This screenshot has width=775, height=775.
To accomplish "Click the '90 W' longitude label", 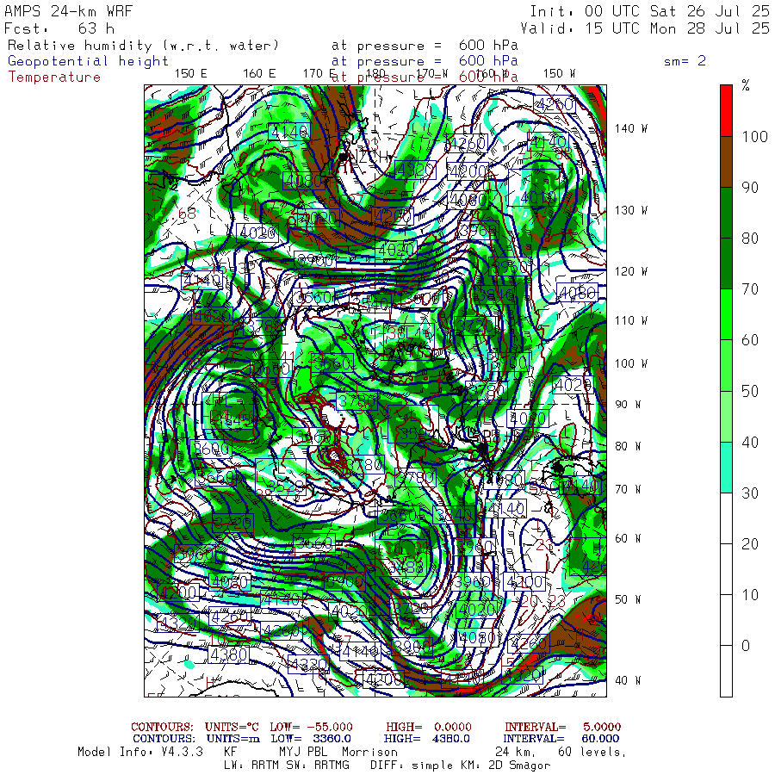I will pos(628,405).
